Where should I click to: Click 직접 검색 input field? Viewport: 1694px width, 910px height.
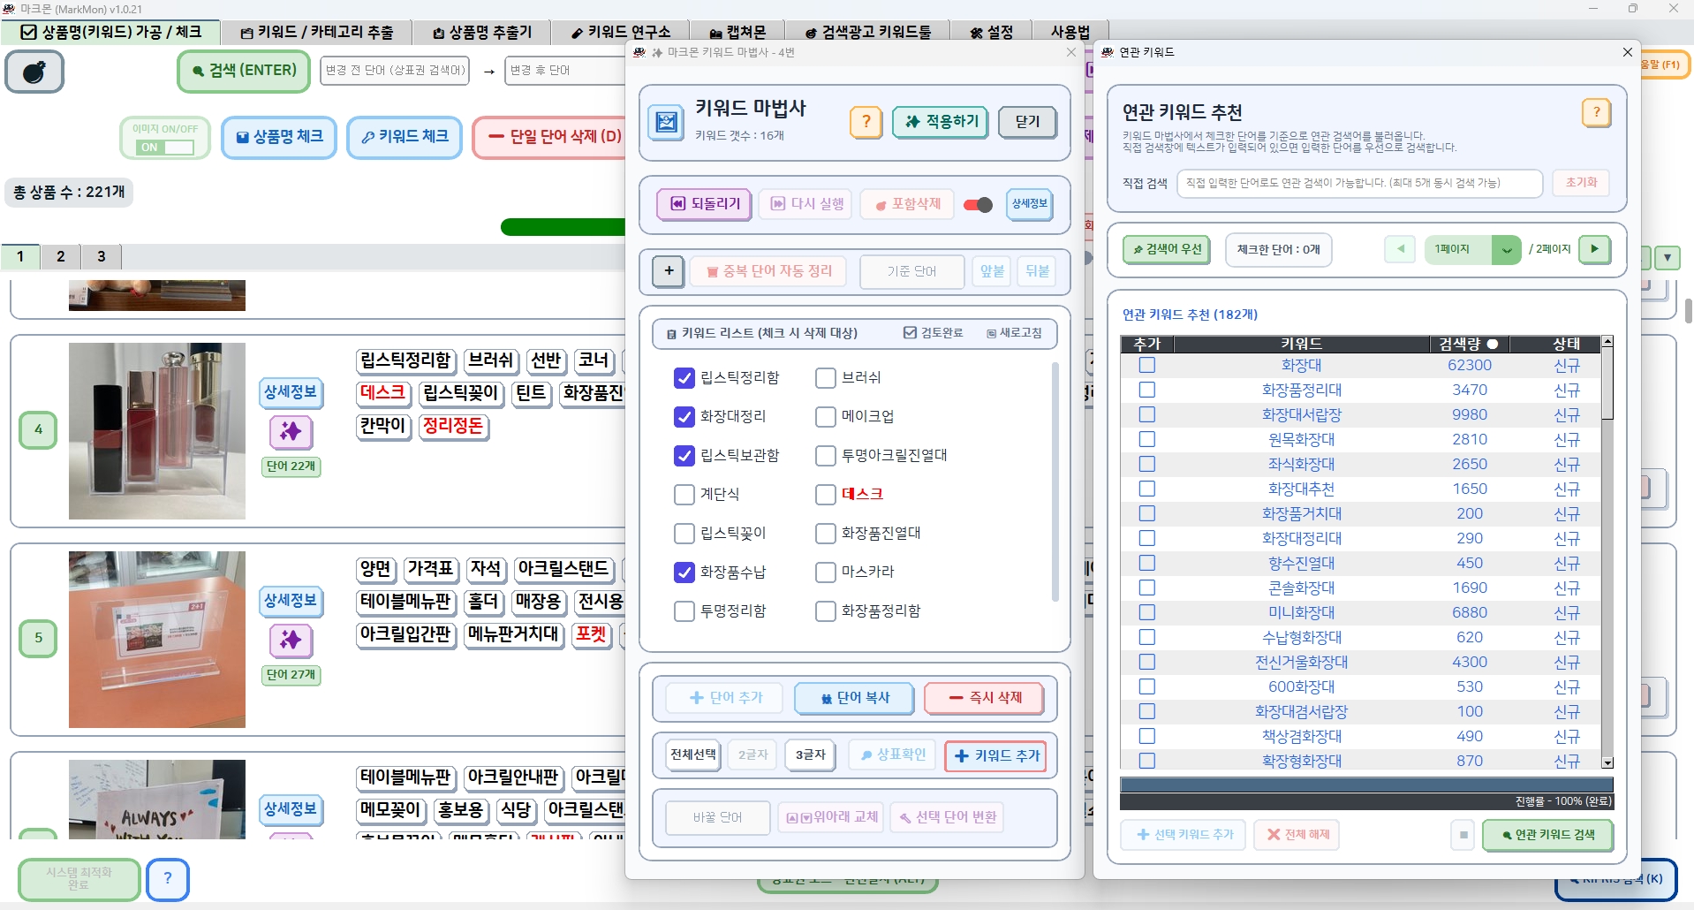pyautogui.click(x=1359, y=183)
